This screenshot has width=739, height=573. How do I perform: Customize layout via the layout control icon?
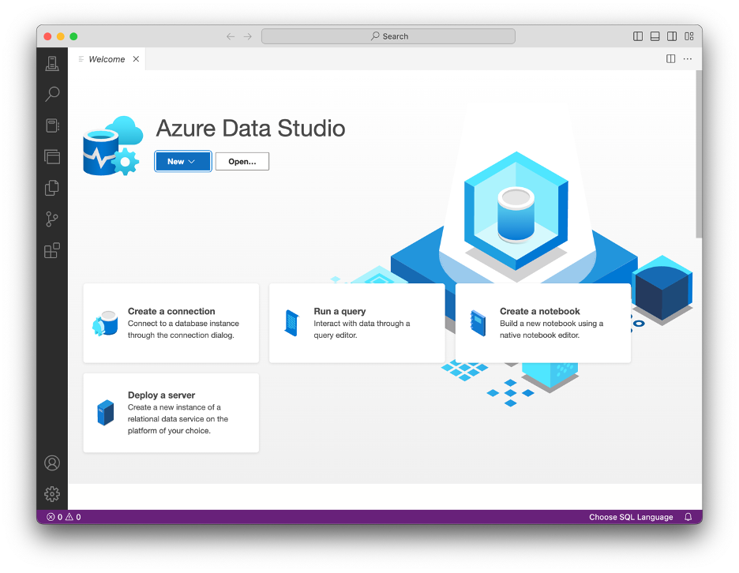click(x=689, y=36)
